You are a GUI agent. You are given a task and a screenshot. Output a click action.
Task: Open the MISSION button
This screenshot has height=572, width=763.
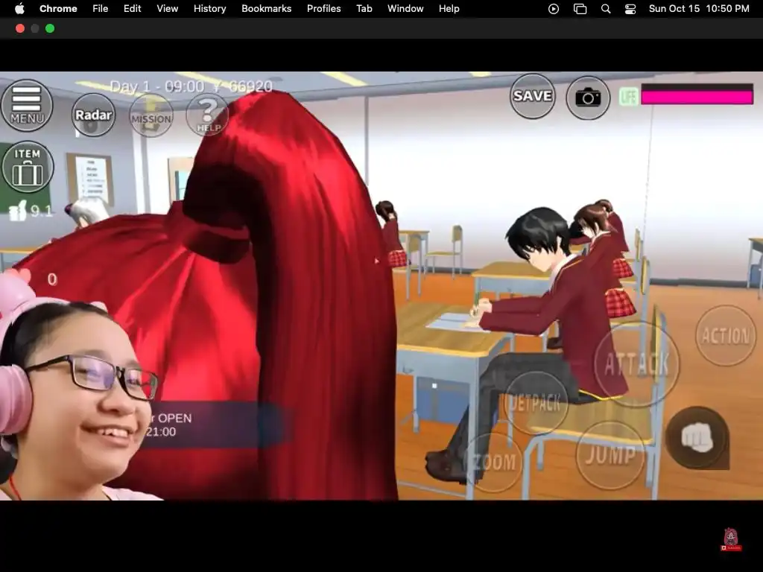tap(151, 115)
